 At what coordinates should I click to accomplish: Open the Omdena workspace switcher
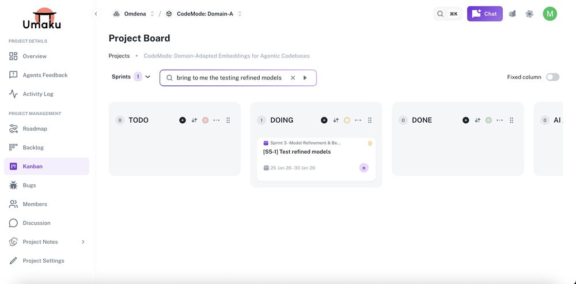click(x=134, y=14)
